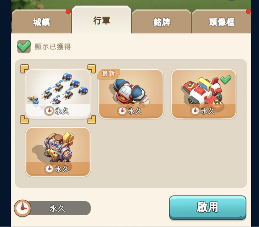Image resolution: width=259 pixels, height=227 pixels.
Task: Switch to the 城鎮 tab
Action: pos(41,22)
